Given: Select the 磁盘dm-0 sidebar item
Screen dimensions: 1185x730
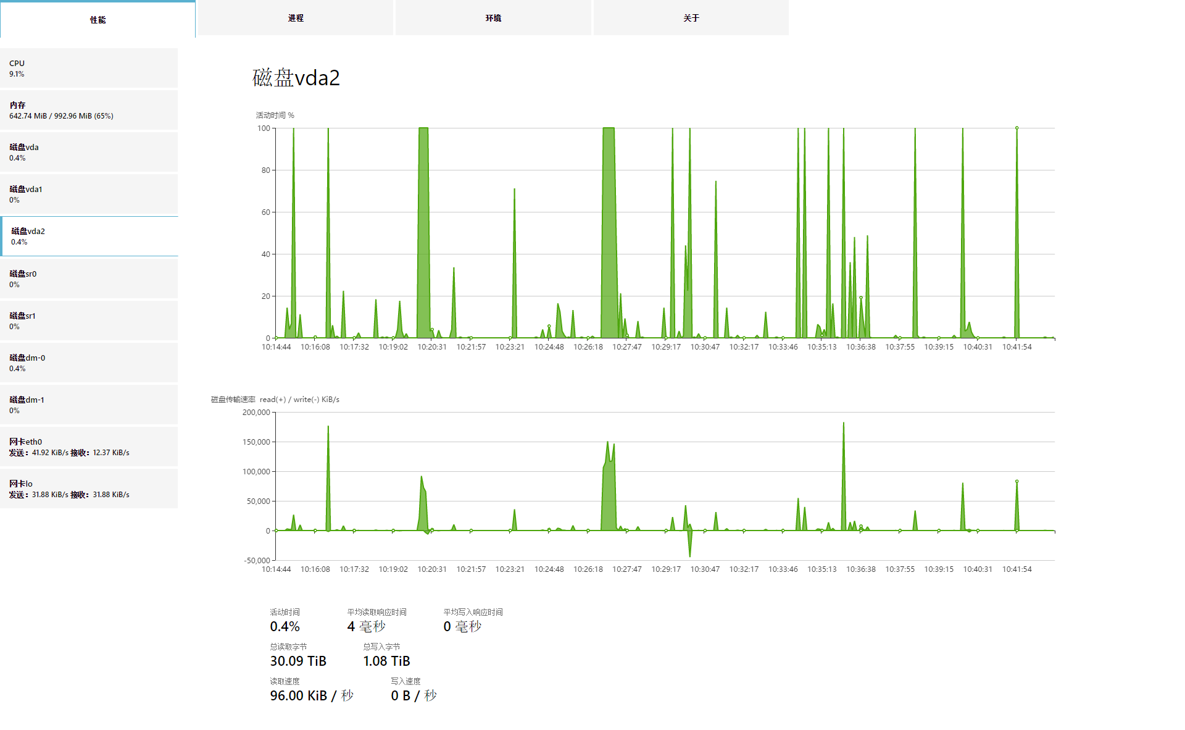Looking at the screenshot, I should (x=89, y=363).
